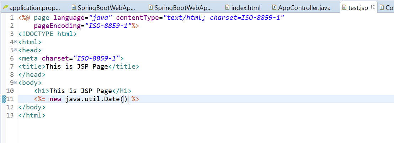Close the test.jsp tab
Viewport: 394px width, 143px height.
(373, 7)
